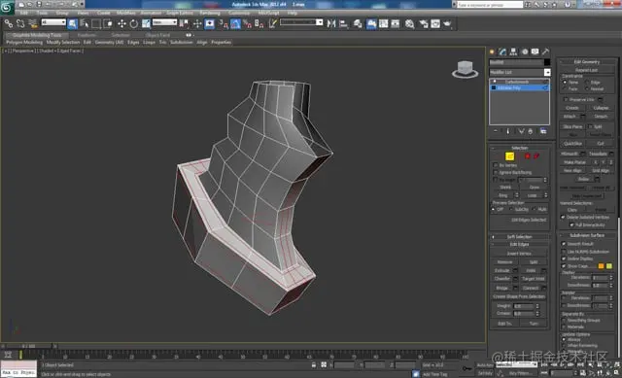The height and width of the screenshot is (378, 622).
Task: Click the Remove Modifier trash icon
Action: click(x=531, y=131)
